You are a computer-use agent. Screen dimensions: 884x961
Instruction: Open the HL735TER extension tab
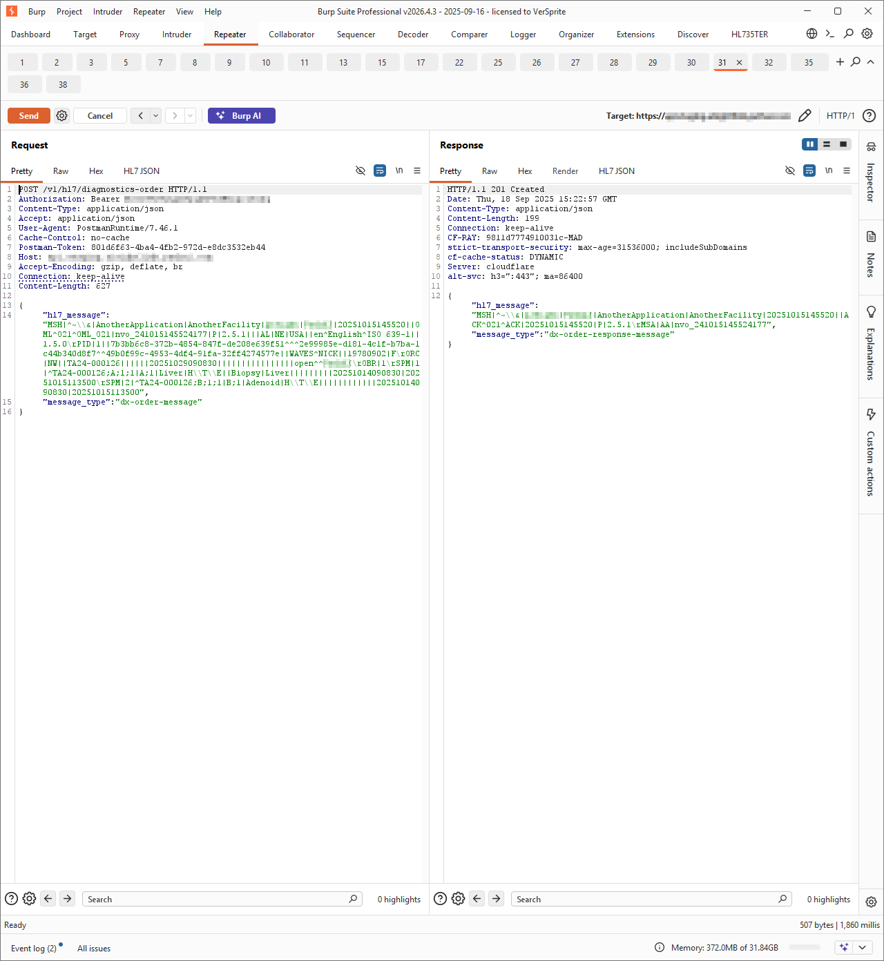(749, 35)
